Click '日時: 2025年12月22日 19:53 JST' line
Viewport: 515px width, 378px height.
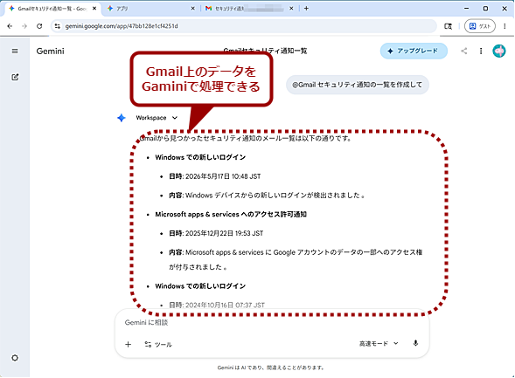coord(216,233)
